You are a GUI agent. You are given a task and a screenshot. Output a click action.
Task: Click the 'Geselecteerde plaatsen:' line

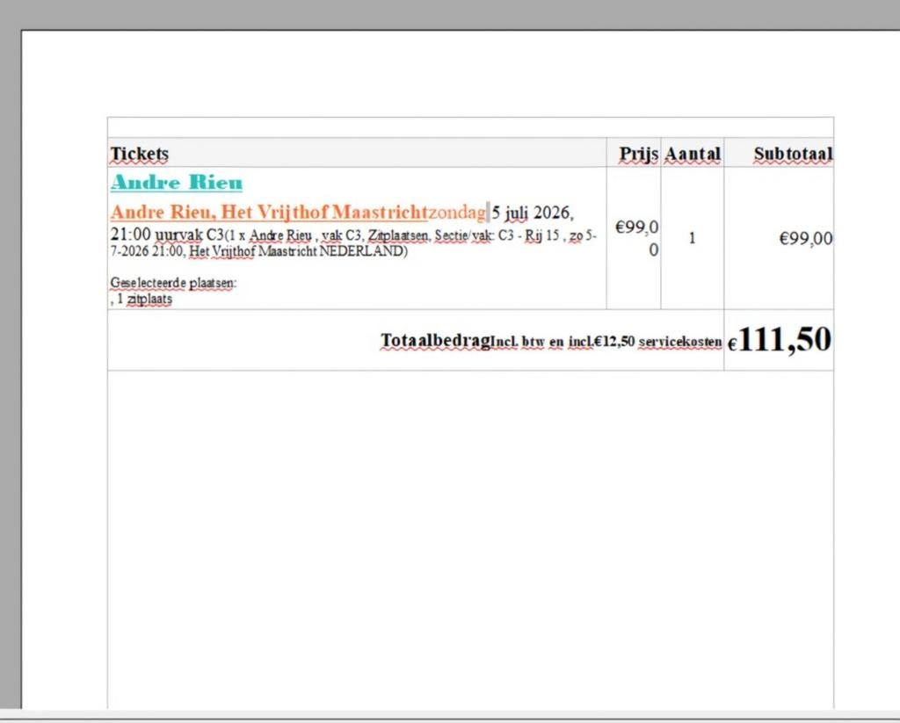coord(173,283)
